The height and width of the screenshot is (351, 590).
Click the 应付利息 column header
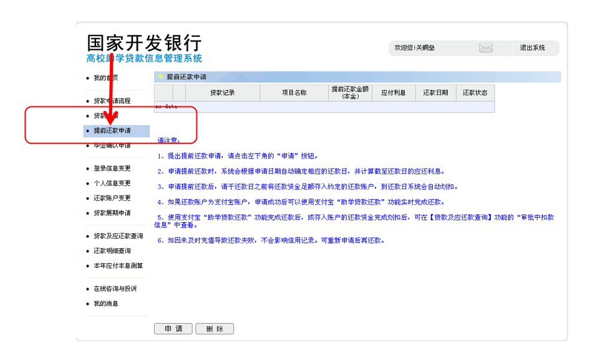pos(394,93)
